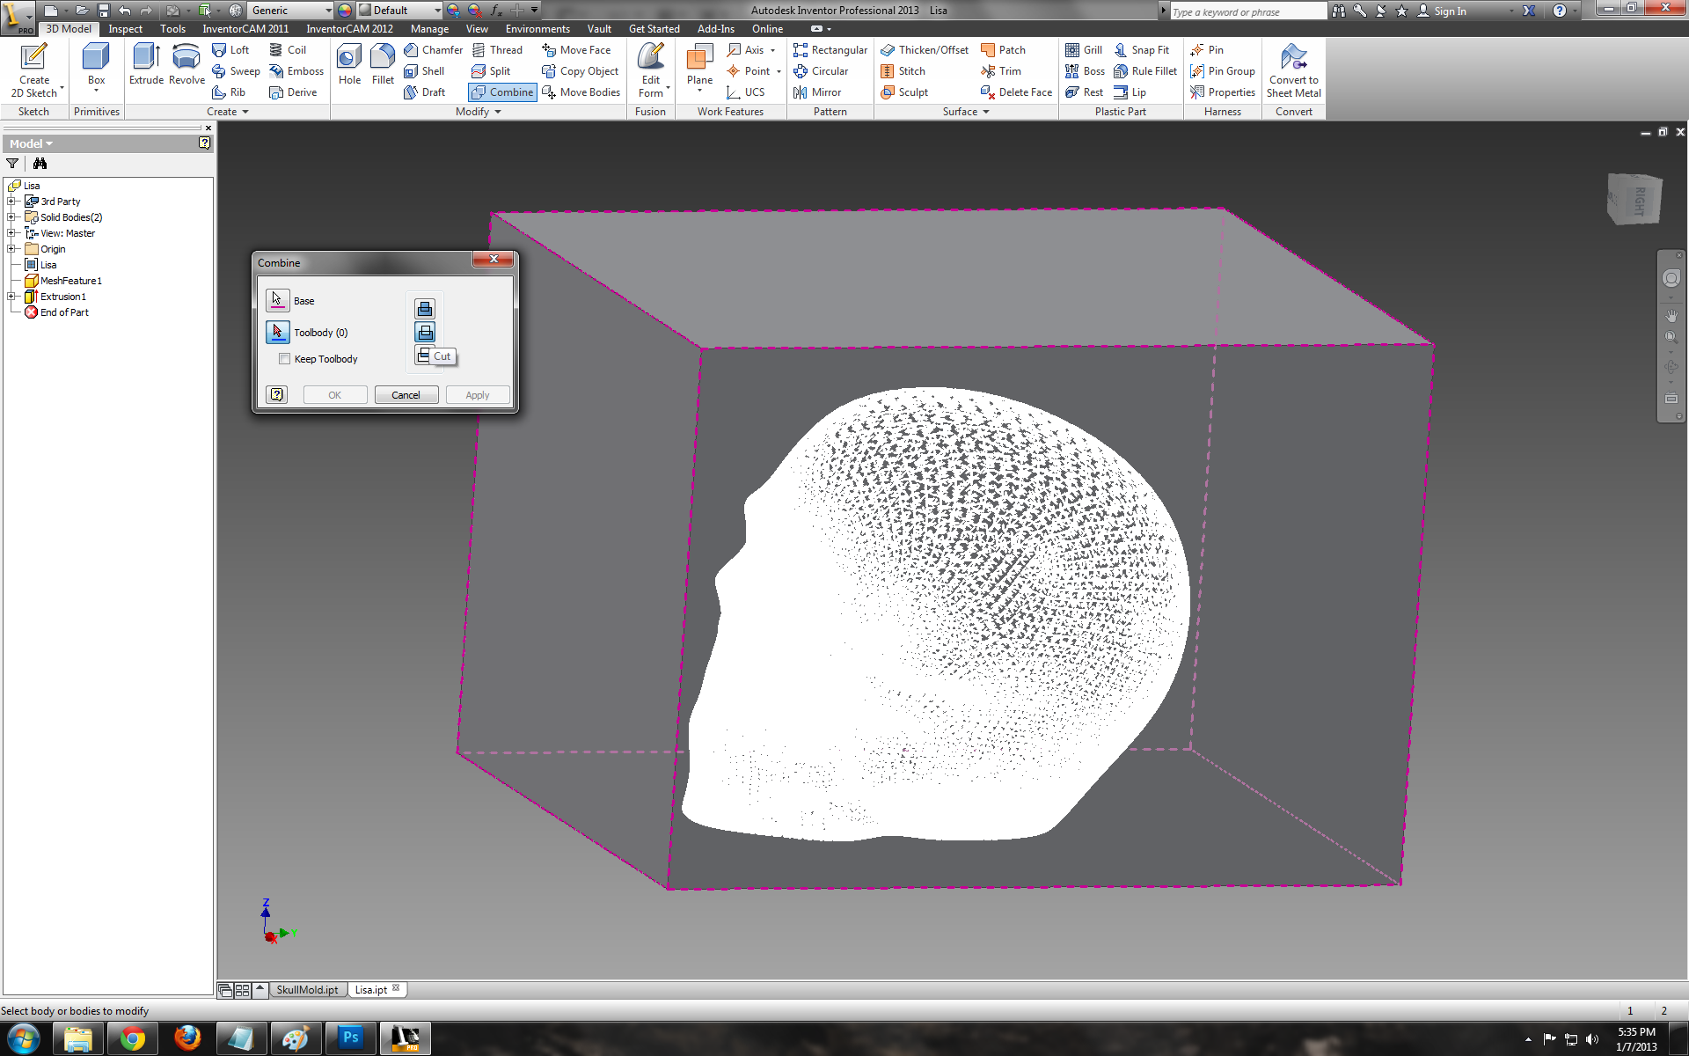Click Cancel in Combine dialog

coord(405,394)
